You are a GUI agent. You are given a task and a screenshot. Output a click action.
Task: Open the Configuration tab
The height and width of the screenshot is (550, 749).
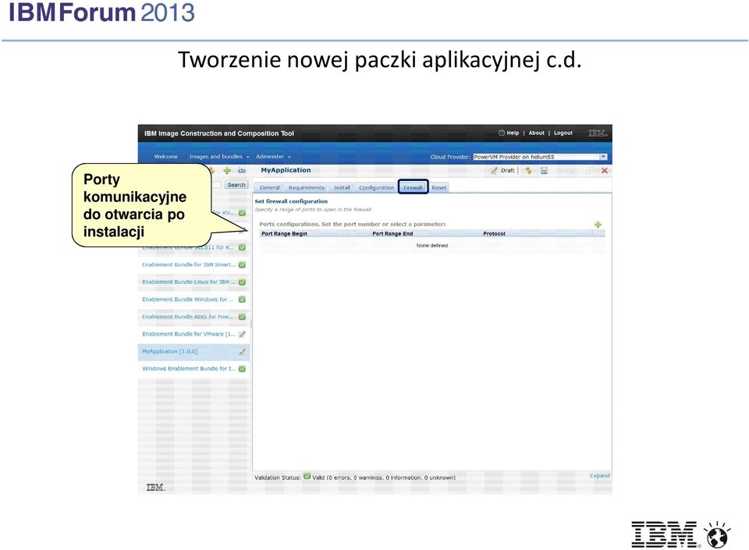click(376, 188)
